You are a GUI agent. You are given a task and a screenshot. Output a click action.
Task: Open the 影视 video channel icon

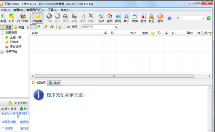click(118, 18)
